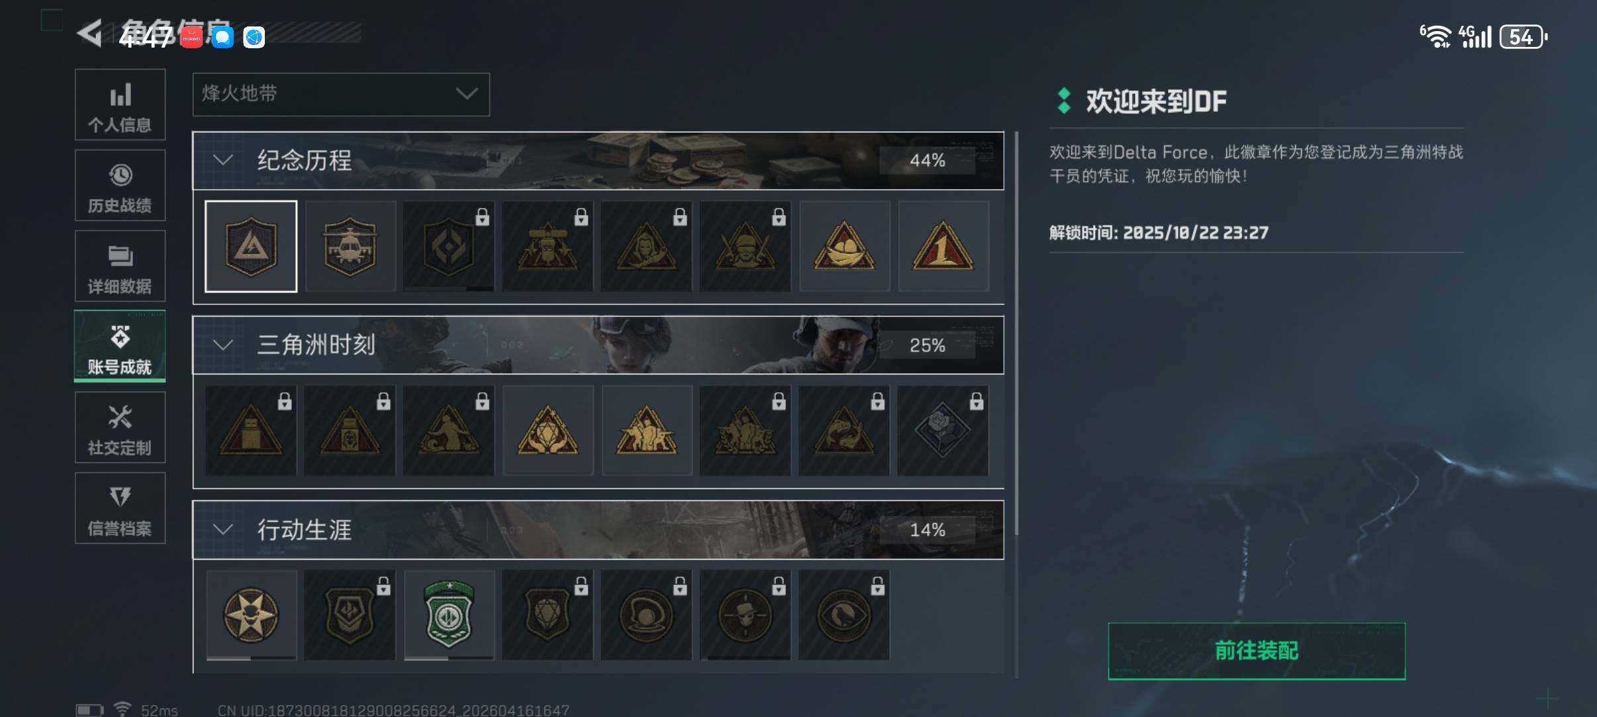Click the 前往装配 button
The width and height of the screenshot is (1597, 717).
[1257, 651]
